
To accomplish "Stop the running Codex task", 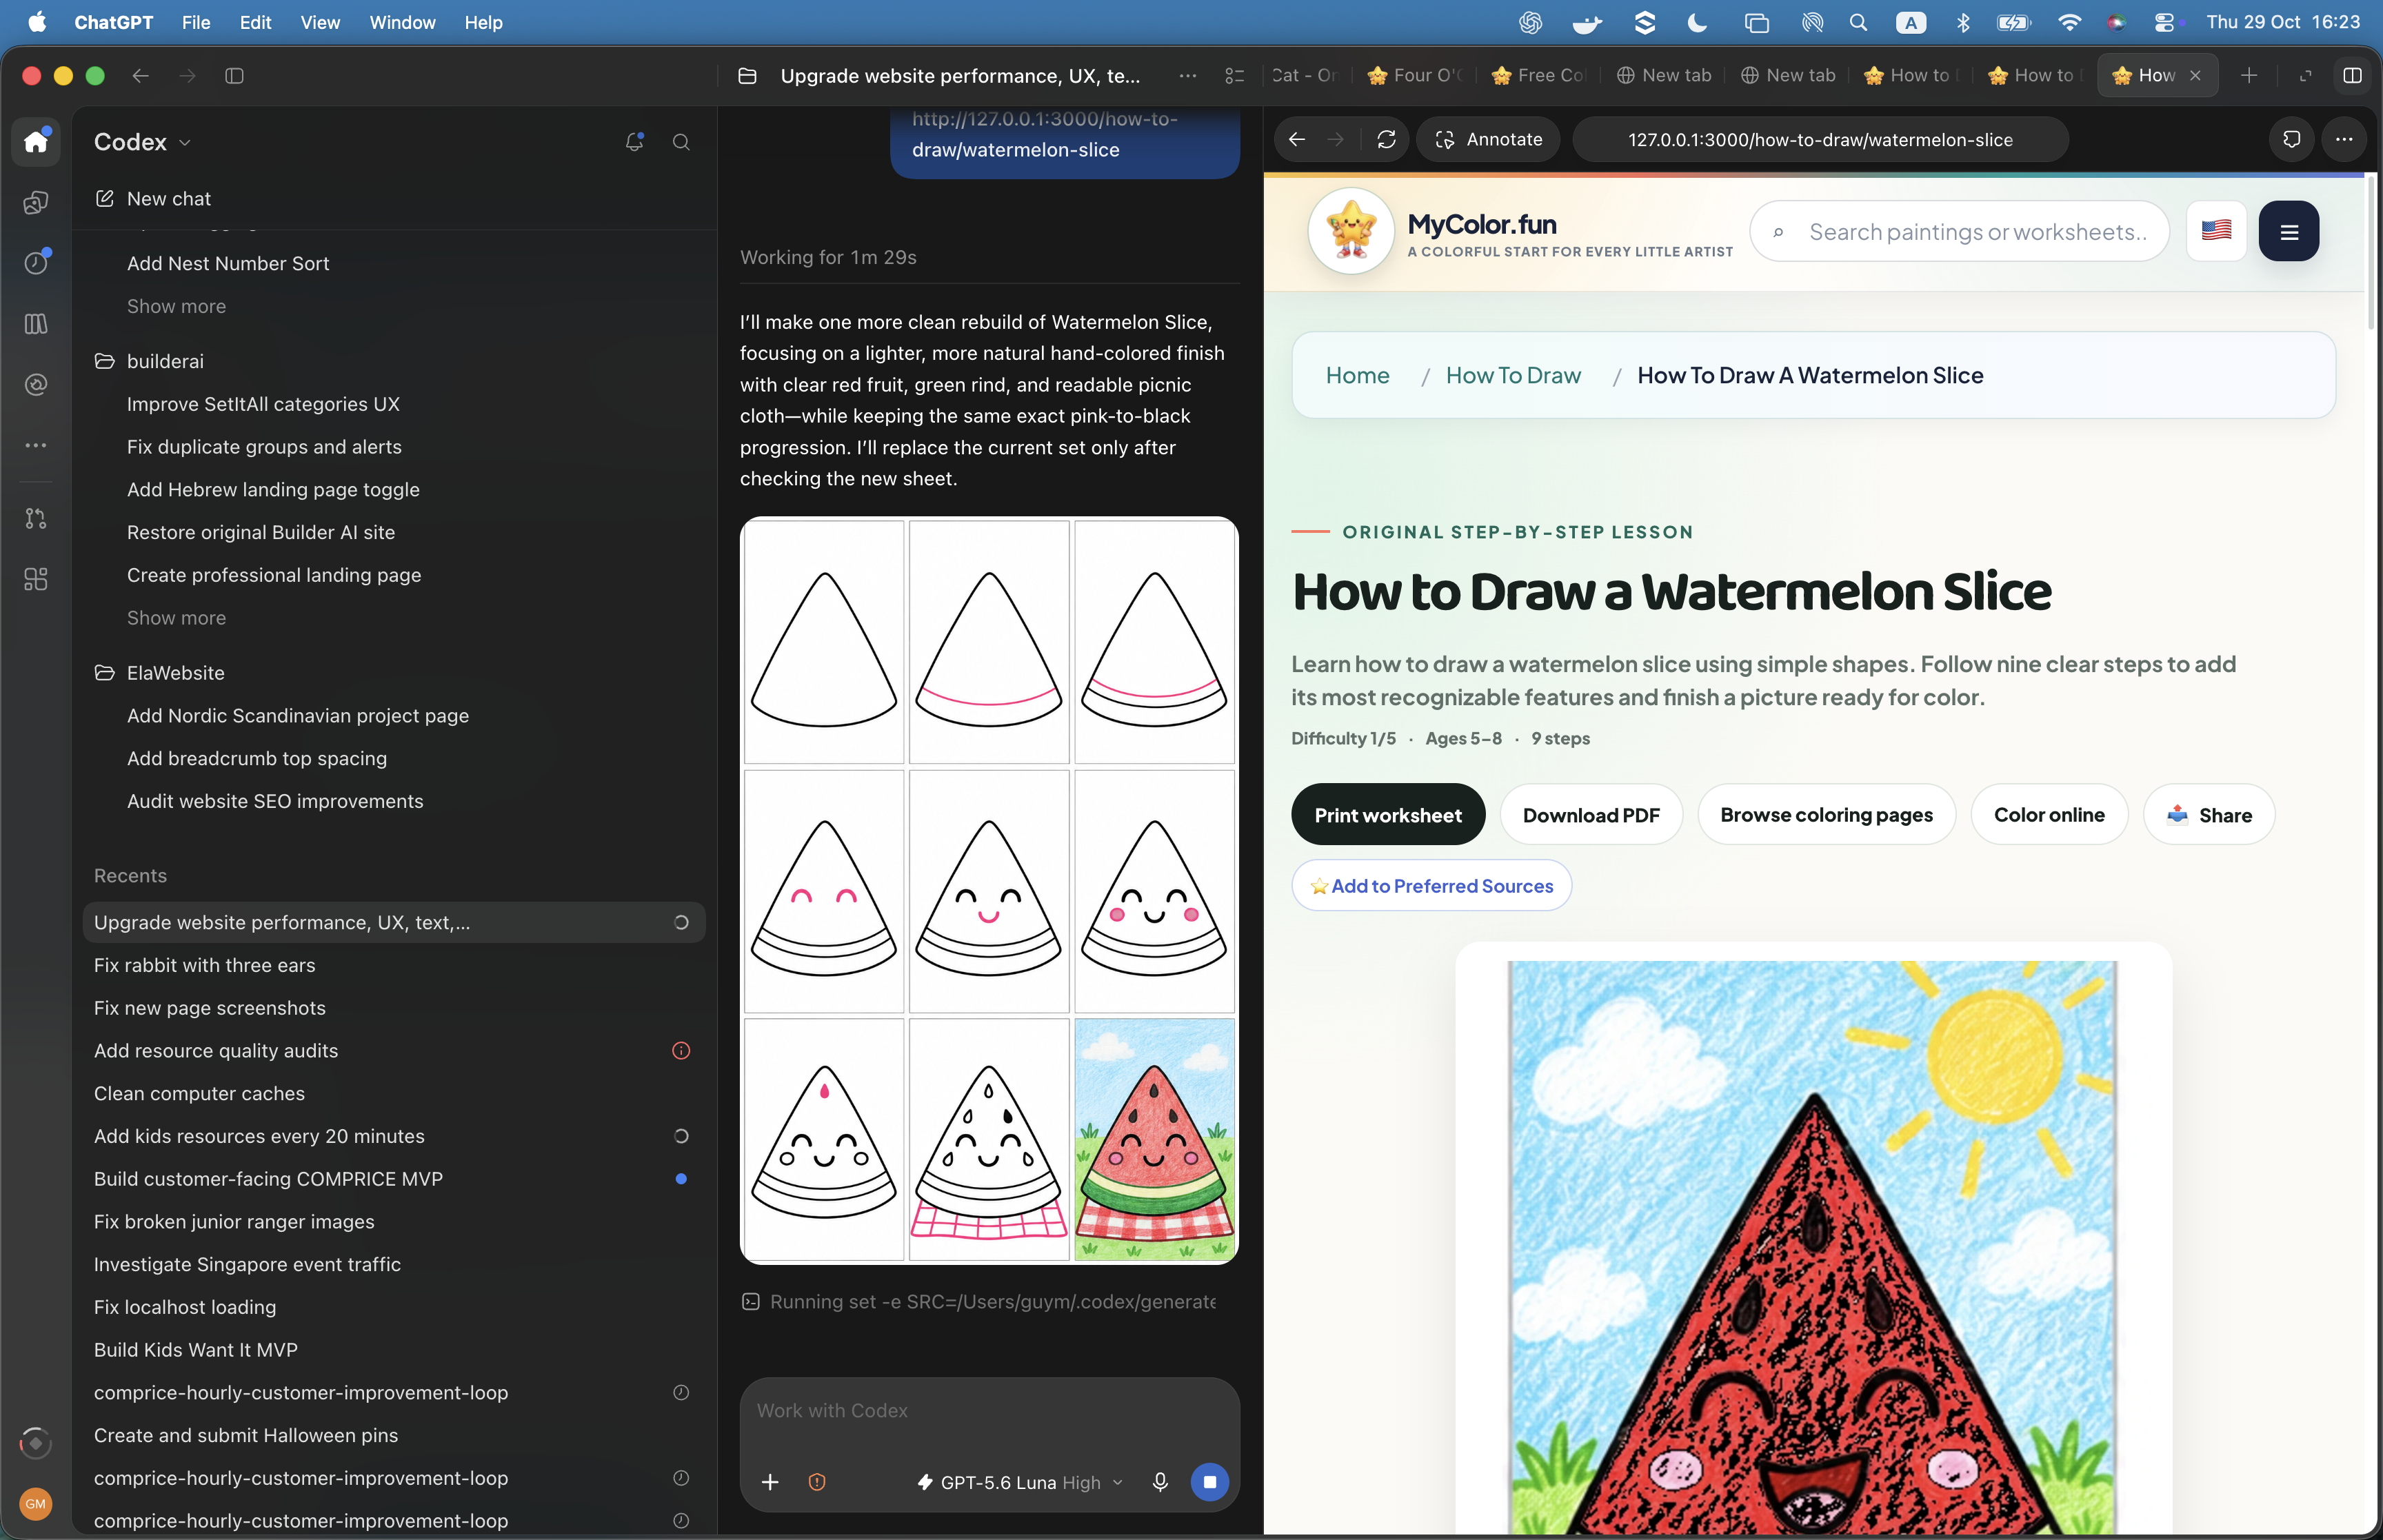I will click(x=1209, y=1481).
